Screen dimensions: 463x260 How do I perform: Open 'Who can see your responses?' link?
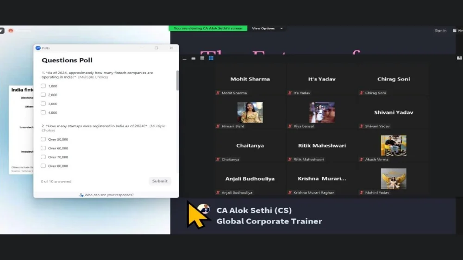109,195
